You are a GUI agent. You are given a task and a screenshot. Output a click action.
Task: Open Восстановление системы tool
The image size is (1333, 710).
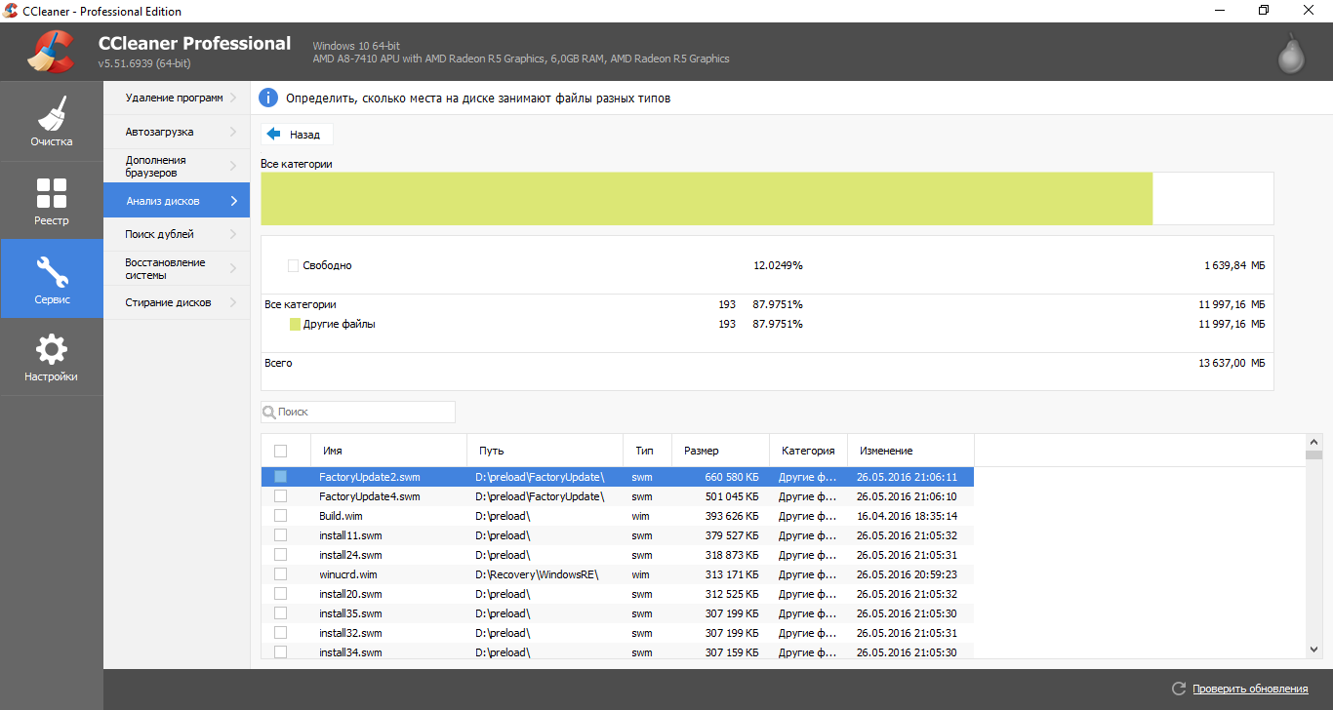177,268
